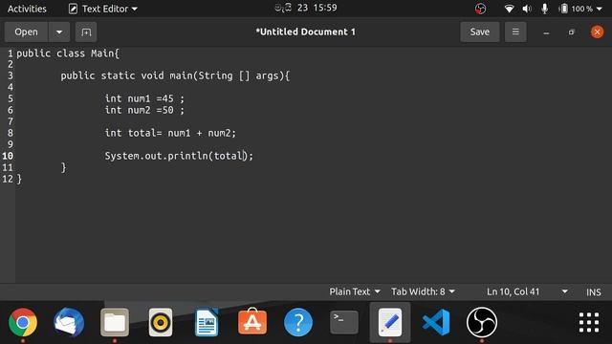Place cursor in 'int num1 =45 ;' line
Viewport: 612px width, 344px height.
(x=144, y=98)
